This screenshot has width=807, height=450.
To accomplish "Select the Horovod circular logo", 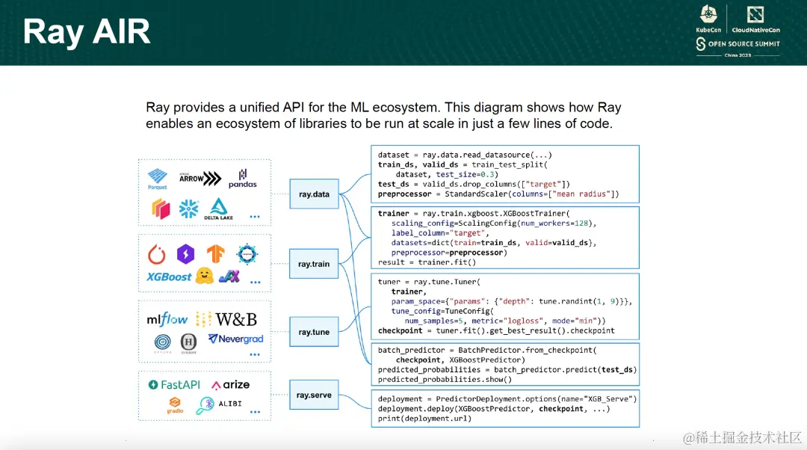I will tap(247, 254).
